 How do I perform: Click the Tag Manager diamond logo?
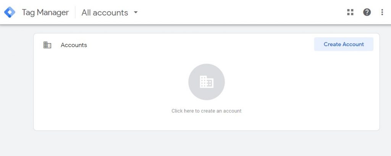coord(10,12)
